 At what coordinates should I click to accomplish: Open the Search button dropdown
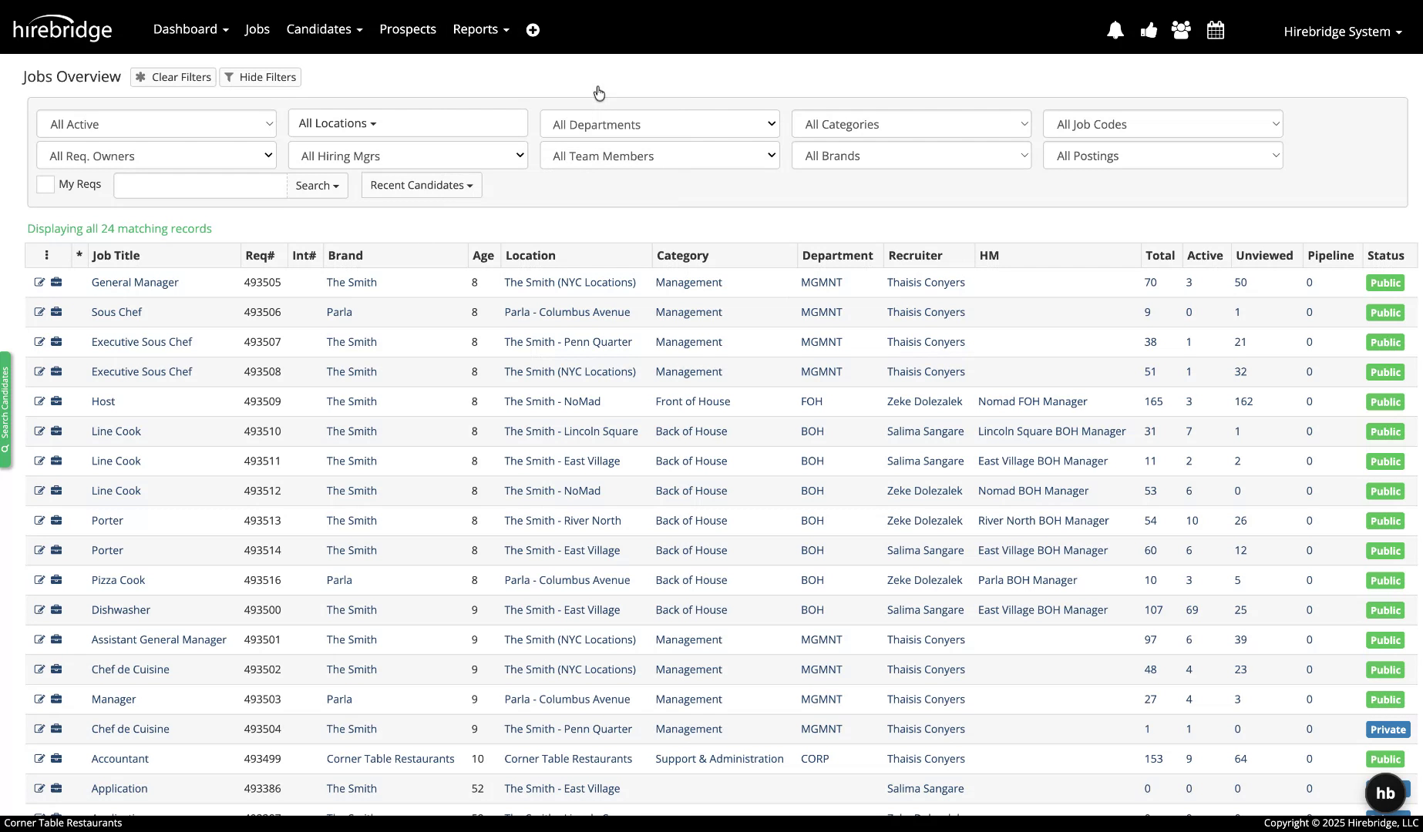pos(317,185)
